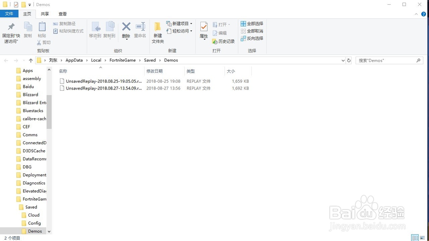Click Select none (全部取消)
The width and height of the screenshot is (429, 241).
(x=252, y=31)
